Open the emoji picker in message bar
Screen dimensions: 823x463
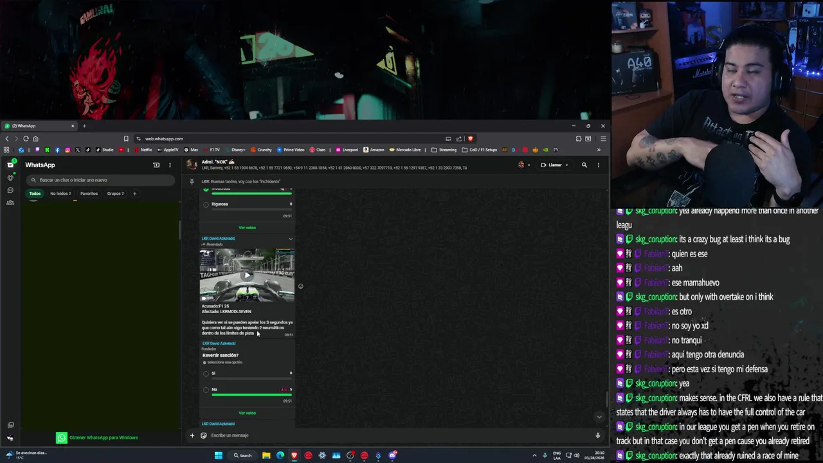point(204,435)
